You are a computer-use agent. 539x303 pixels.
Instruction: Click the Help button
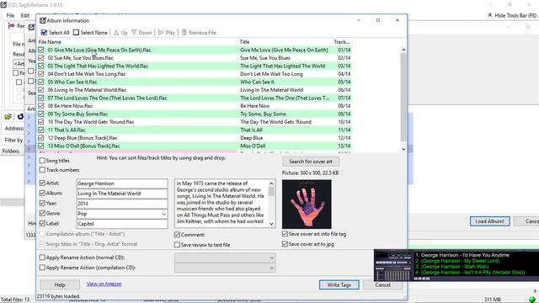60,284
